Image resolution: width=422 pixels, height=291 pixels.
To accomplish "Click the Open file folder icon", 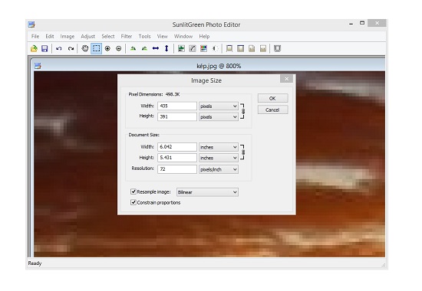I will pyautogui.click(x=34, y=49).
